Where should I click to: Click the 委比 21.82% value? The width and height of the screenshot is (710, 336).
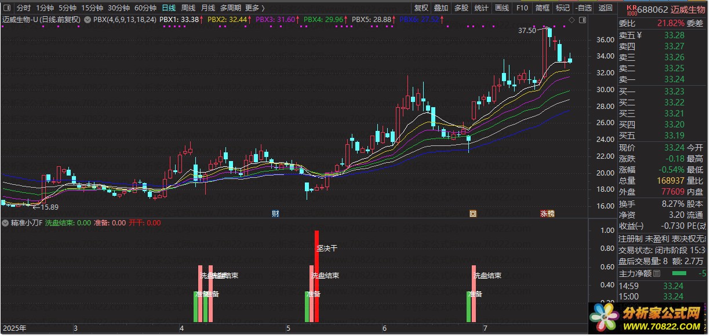(x=671, y=24)
